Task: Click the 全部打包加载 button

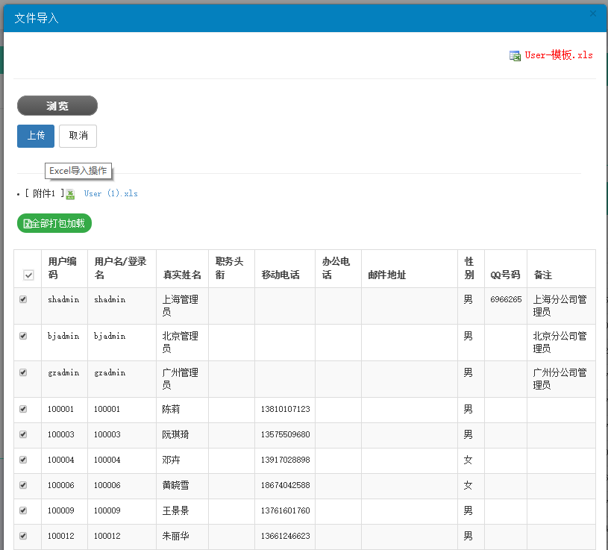Action: coord(54,223)
